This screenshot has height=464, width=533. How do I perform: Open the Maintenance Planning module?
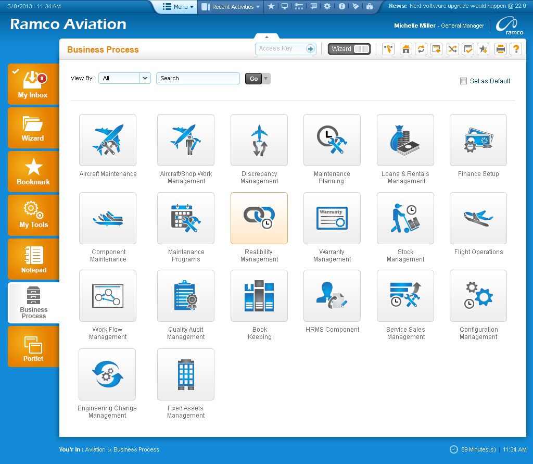click(x=332, y=140)
